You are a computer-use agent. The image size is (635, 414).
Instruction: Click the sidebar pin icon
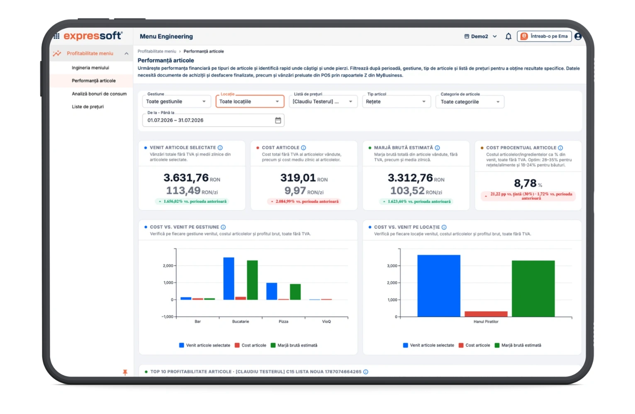coord(125,373)
